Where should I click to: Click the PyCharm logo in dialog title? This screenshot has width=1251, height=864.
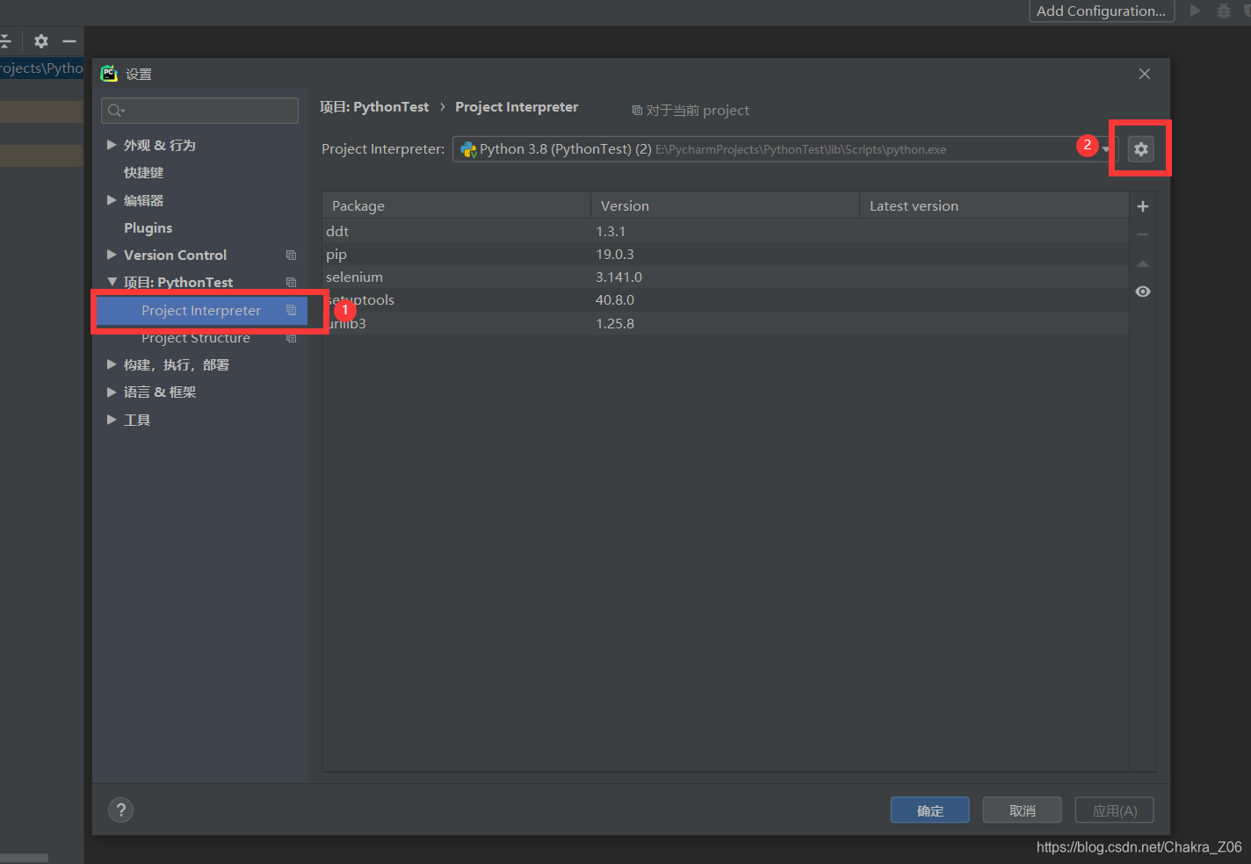click(109, 74)
